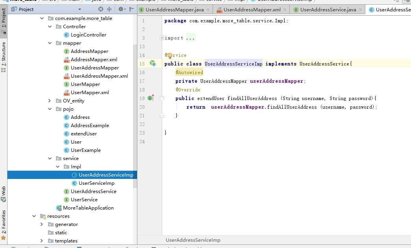Click the collapse all icon in Project toolbar
This screenshot has height=248, width=411.
tap(109, 9)
